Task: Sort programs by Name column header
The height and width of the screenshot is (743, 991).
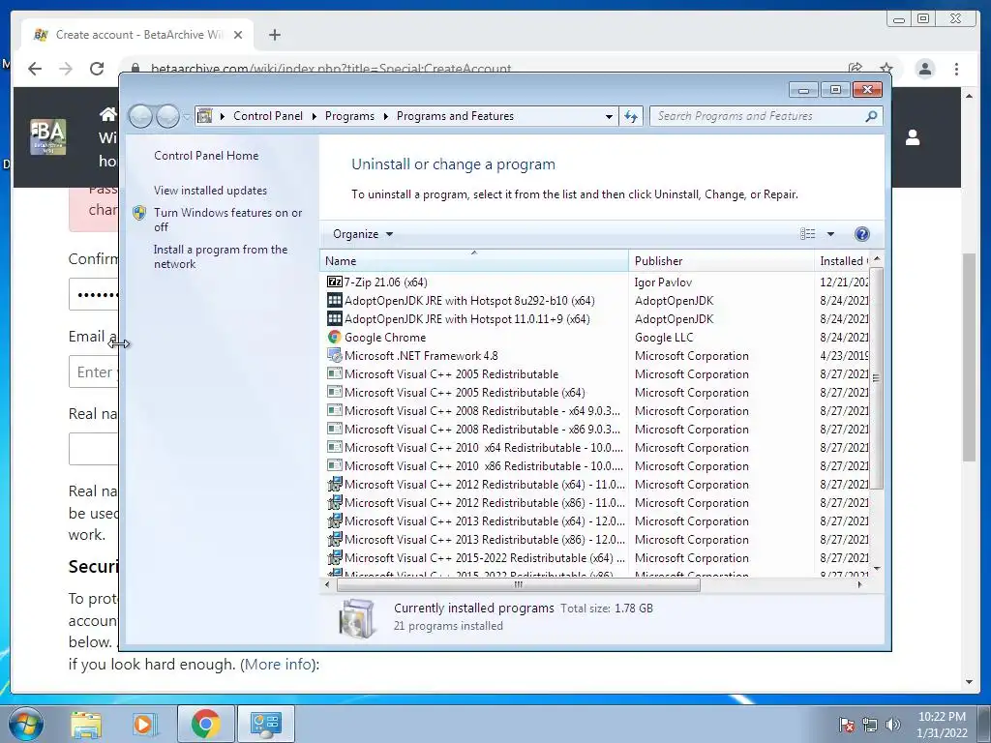Action: click(474, 261)
